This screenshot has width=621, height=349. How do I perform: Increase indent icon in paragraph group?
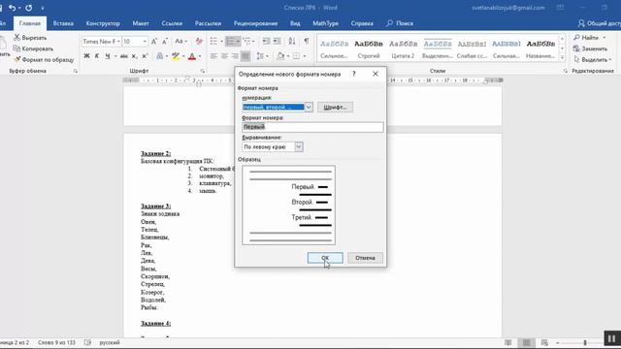(278, 41)
